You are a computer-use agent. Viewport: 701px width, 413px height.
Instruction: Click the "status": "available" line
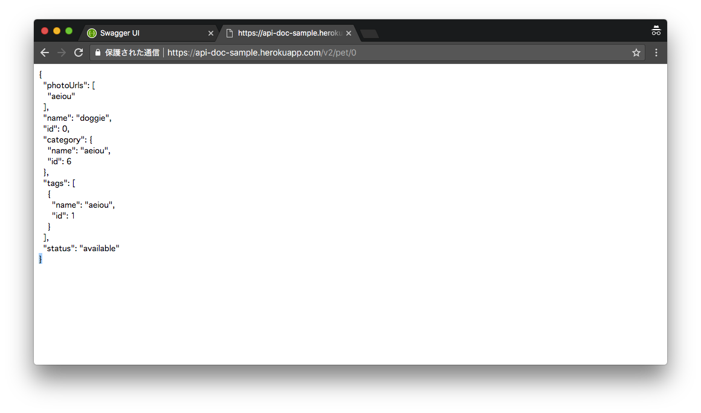pos(82,248)
